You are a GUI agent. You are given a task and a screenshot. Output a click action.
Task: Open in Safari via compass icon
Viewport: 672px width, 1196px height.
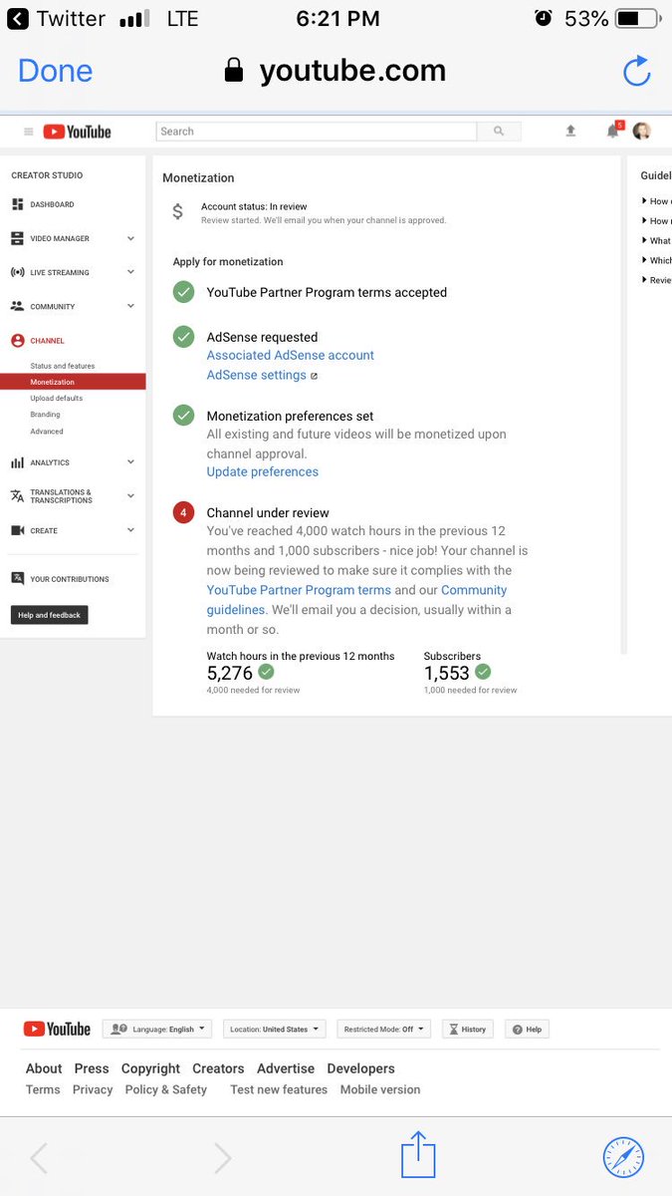623,1157
